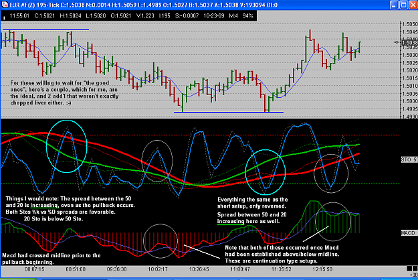This screenshot has width=418, height=280.
Task: Click the L:1.5020 low value in data bar
Action: point(96,16)
